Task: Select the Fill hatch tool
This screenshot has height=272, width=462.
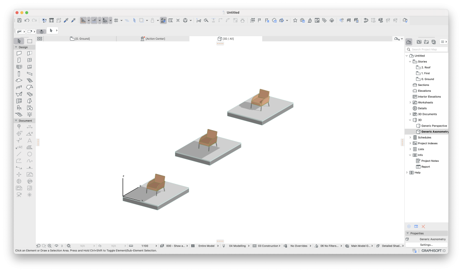Action: coord(29,147)
